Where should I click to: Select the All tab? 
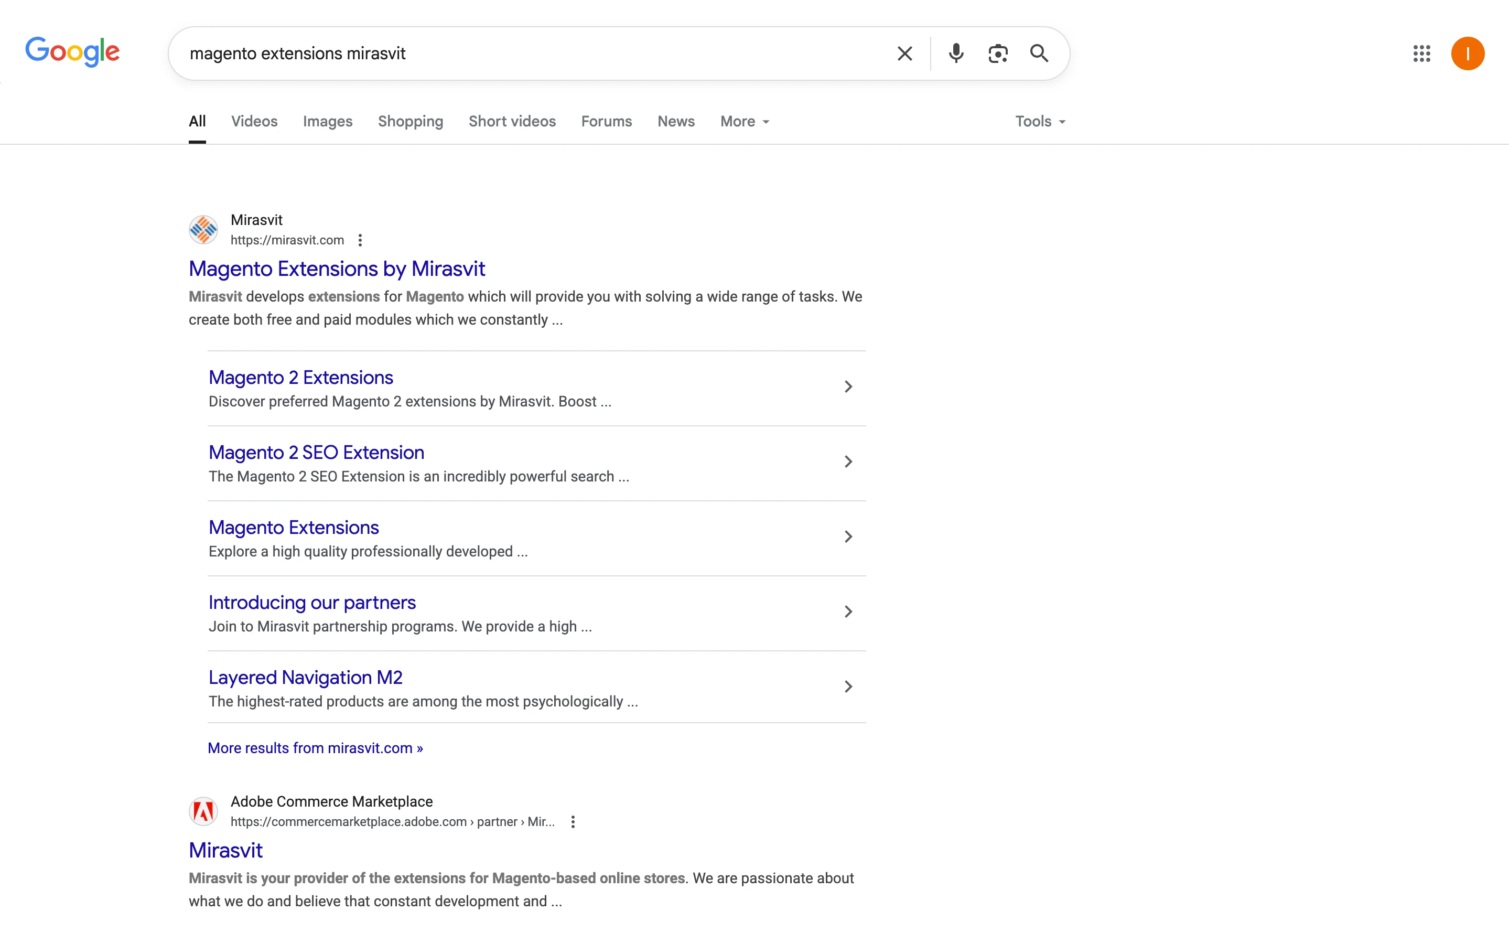(197, 122)
